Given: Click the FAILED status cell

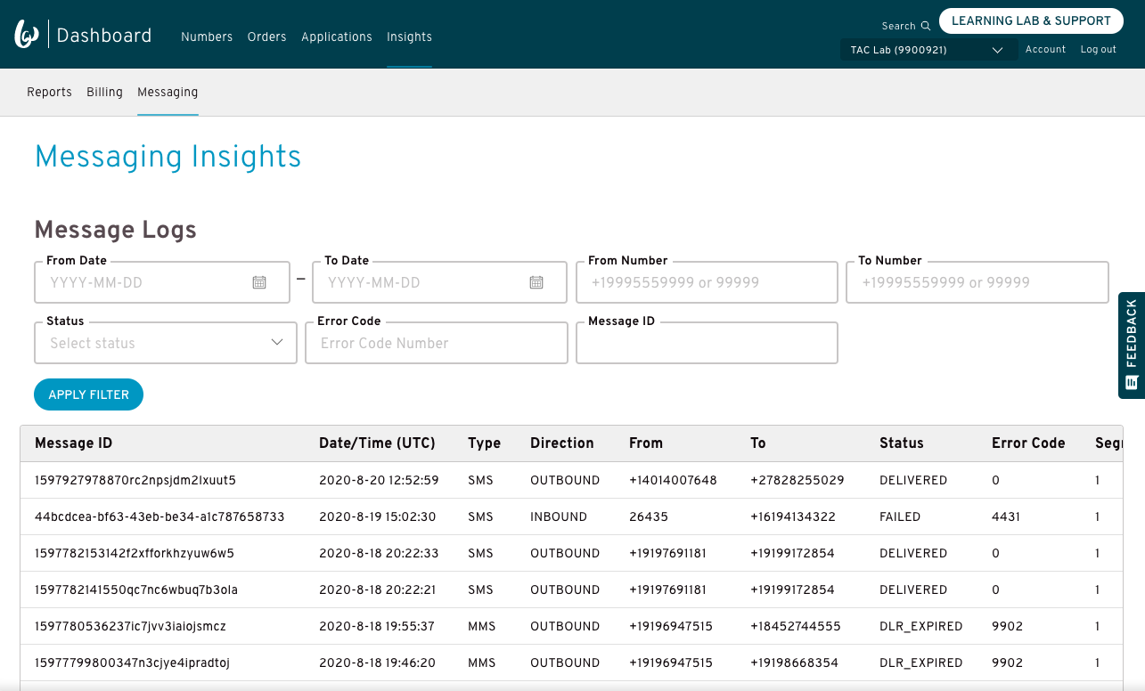Looking at the screenshot, I should (x=900, y=516).
